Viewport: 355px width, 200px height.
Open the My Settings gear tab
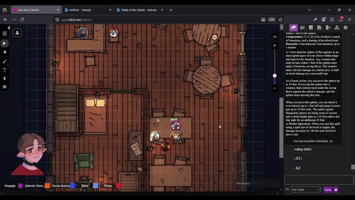coord(346,27)
